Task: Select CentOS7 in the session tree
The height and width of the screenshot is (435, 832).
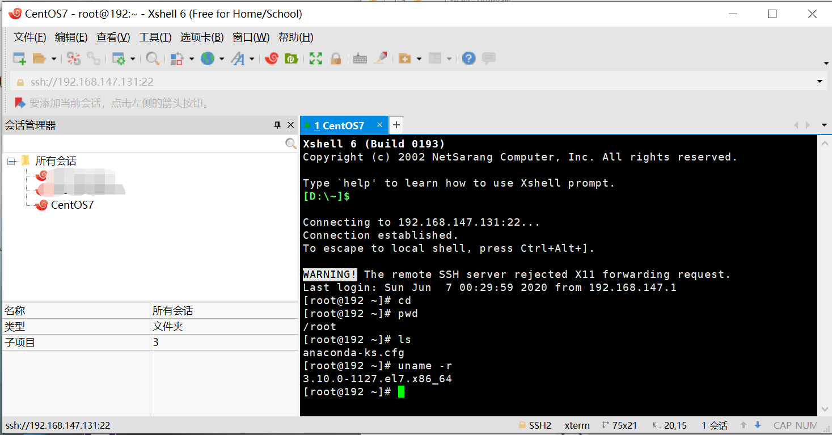Action: point(72,205)
